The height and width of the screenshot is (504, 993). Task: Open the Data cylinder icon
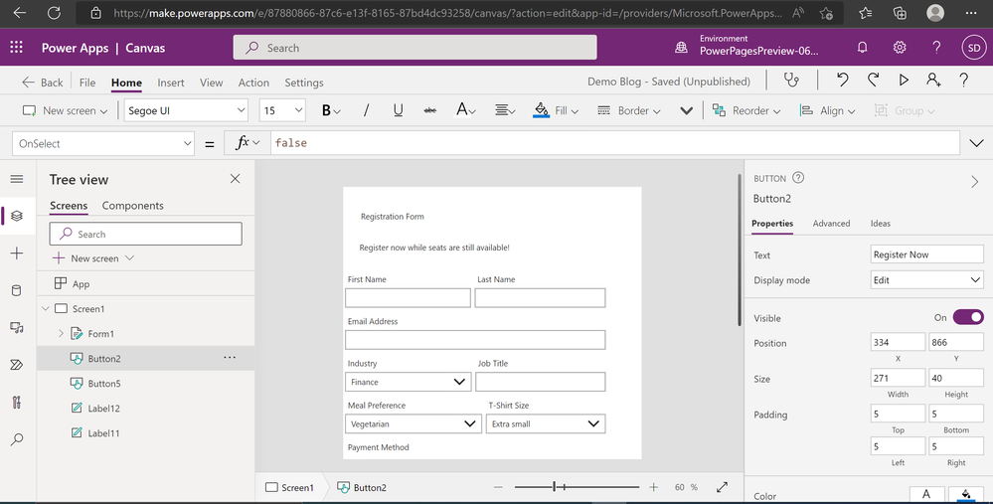click(17, 290)
